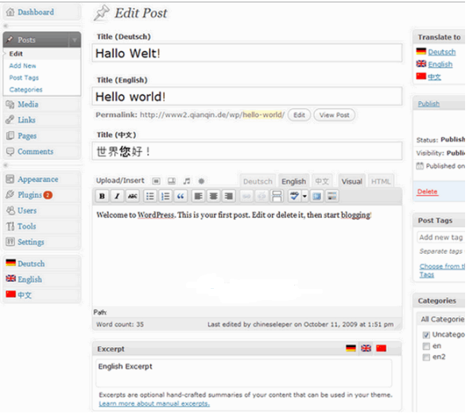Click the Delete post link
Image resolution: width=473 pixels, height=413 pixels.
427,192
